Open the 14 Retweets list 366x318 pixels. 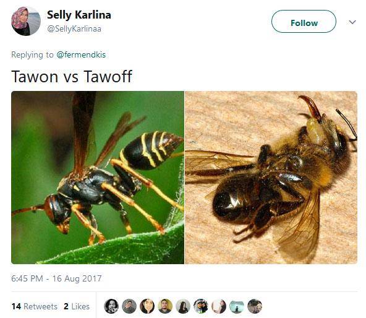pyautogui.click(x=35, y=306)
